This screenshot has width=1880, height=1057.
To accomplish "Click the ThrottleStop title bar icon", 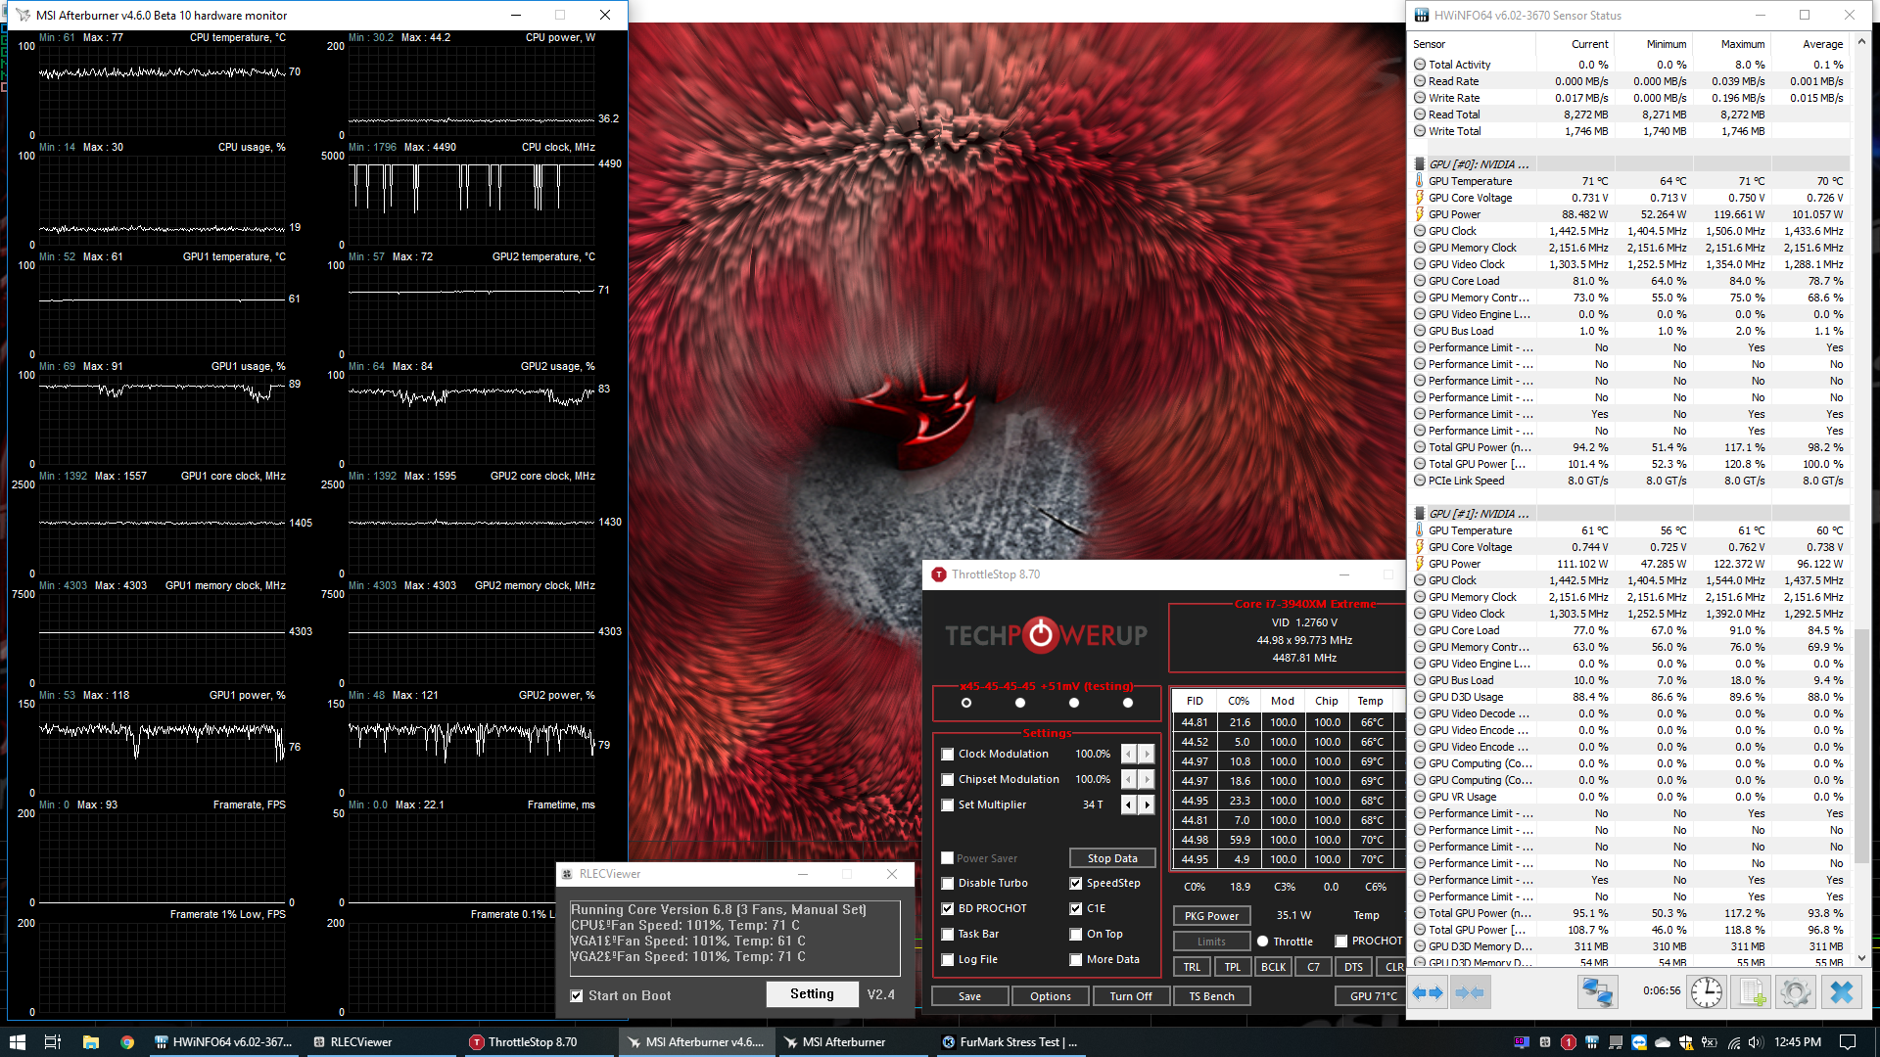I will click(939, 574).
